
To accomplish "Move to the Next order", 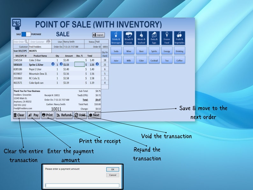I will click(x=95, y=115).
